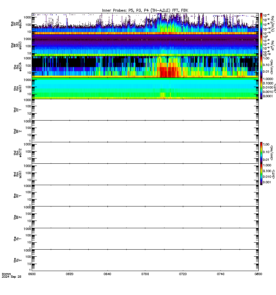
Task: Select the 'thd fbk scm1' panel label
Action: pos(18,174)
